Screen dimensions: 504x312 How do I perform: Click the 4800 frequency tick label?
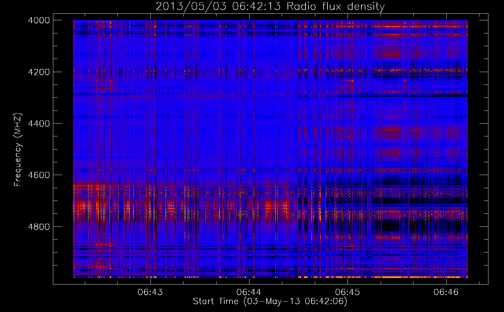pos(39,227)
